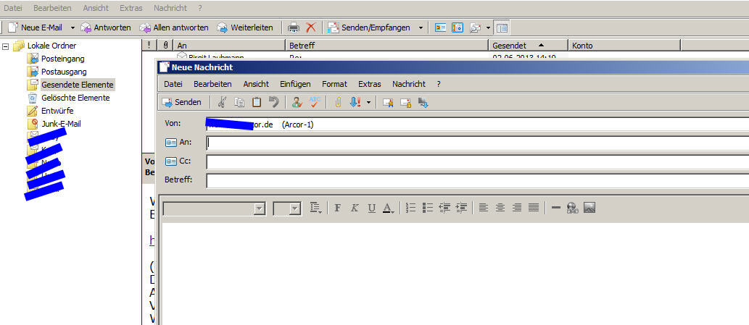Center the text alignment
Image resolution: width=749 pixels, height=325 pixels.
(500, 208)
